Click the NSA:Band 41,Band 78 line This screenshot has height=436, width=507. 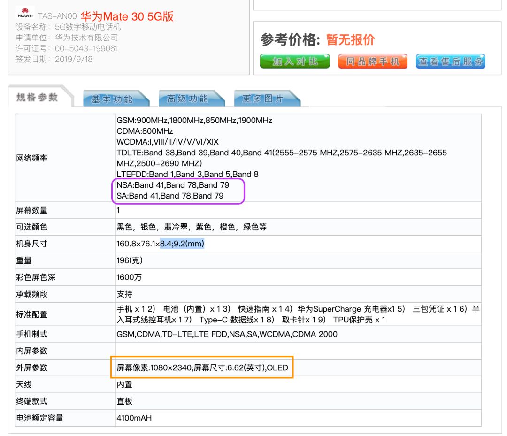tap(173, 185)
